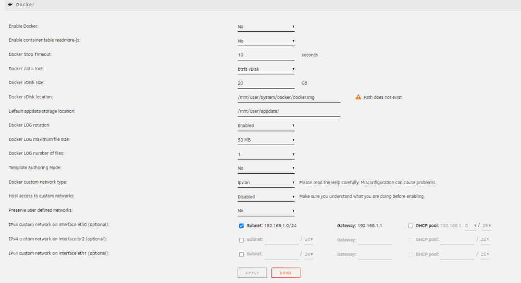Toggle the br2 DHCP pool checkbox

coord(411,240)
